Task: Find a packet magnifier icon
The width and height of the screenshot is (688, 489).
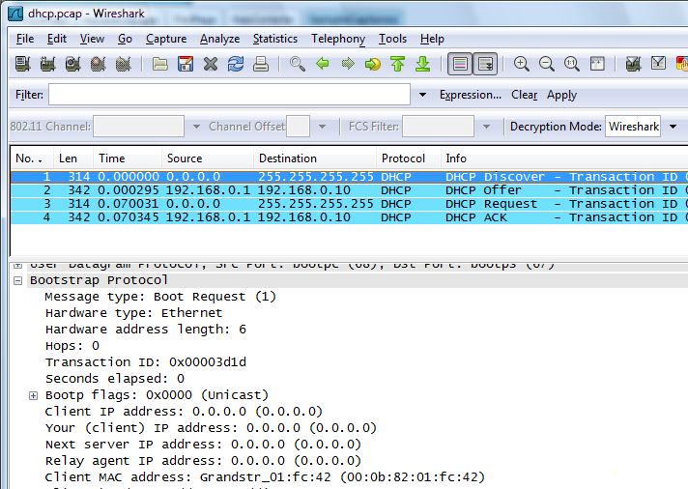Action: (x=298, y=64)
